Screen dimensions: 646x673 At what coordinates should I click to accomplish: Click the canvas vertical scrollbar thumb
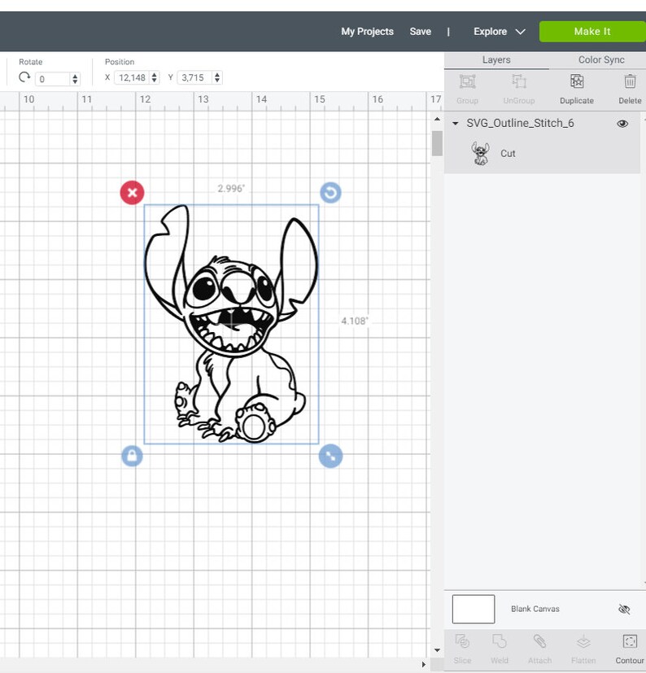(x=437, y=143)
